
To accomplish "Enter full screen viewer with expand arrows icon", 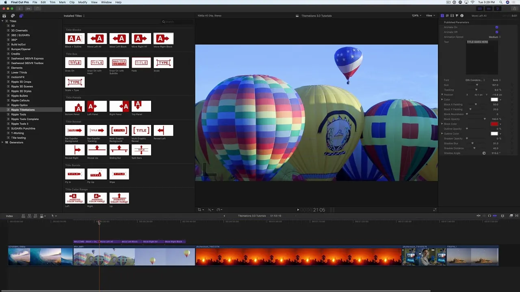I will point(435,210).
